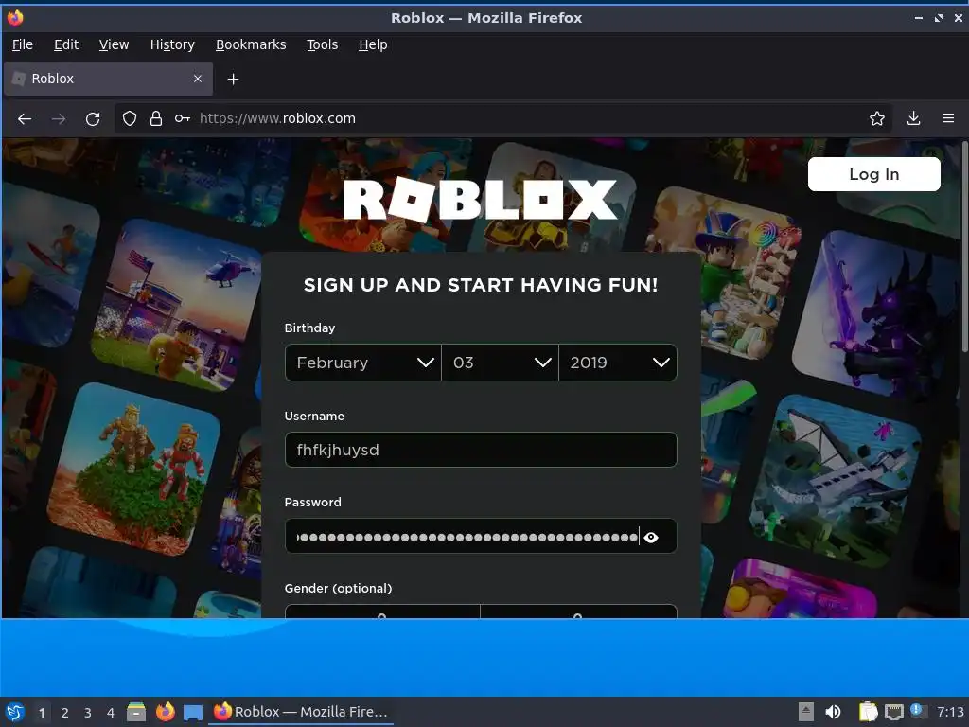Open a new tab with the plus button

[x=233, y=80]
